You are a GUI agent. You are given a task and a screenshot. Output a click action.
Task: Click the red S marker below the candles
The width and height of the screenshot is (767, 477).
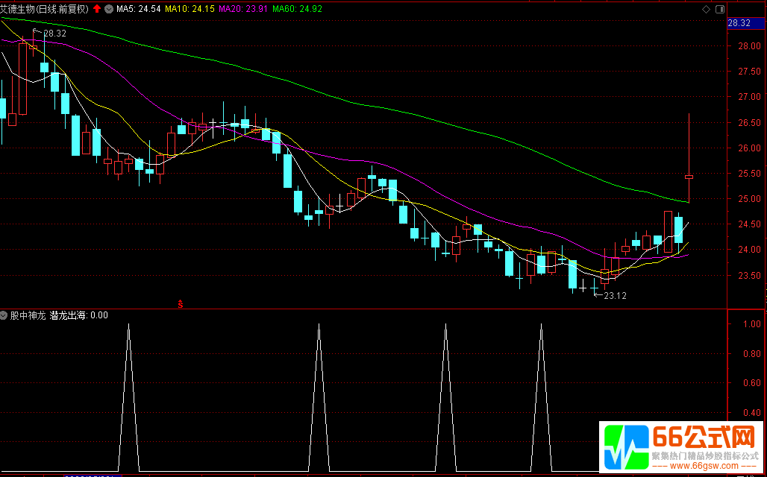tap(180, 304)
